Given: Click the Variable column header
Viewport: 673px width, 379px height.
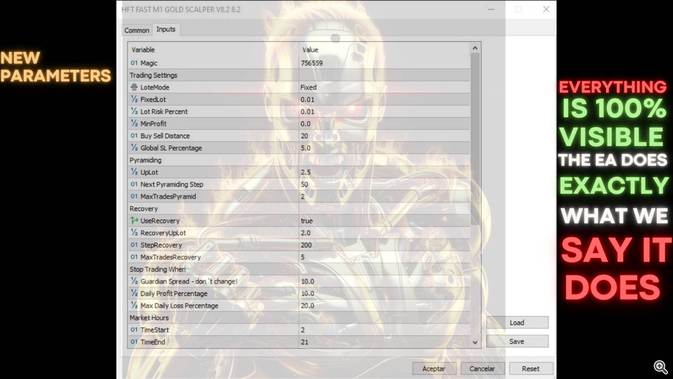Looking at the screenshot, I should (x=214, y=49).
